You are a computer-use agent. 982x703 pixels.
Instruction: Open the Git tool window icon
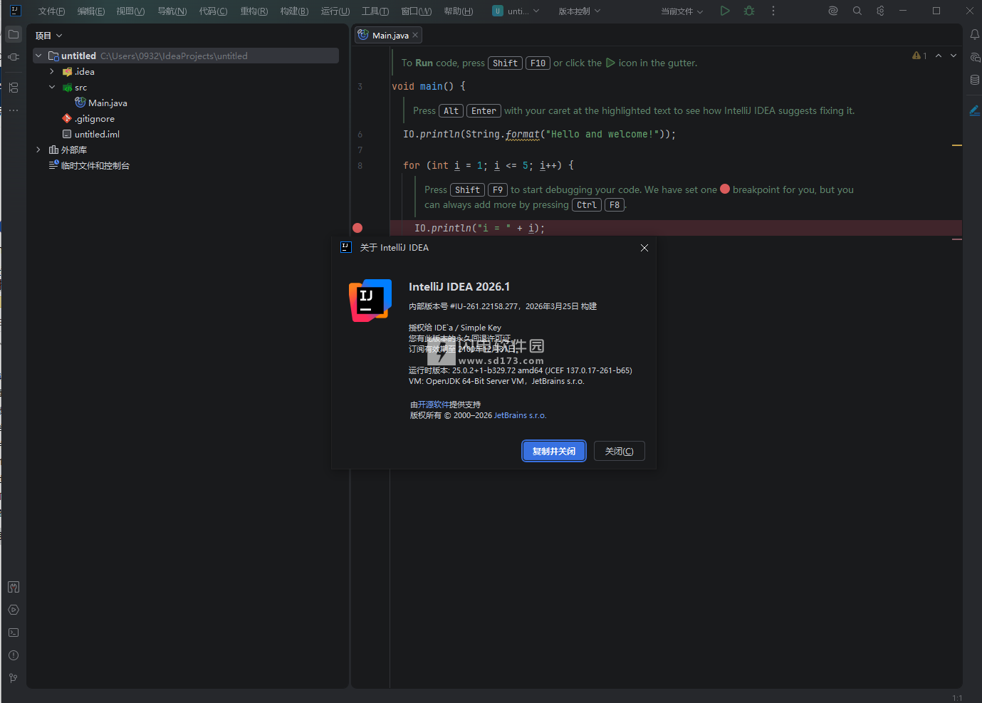14,678
